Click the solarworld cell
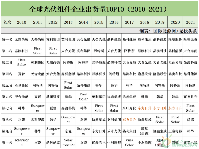 (21, 142)
